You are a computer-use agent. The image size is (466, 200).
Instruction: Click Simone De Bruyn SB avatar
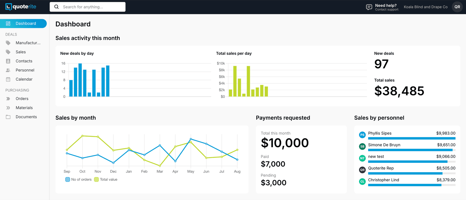(x=362, y=146)
